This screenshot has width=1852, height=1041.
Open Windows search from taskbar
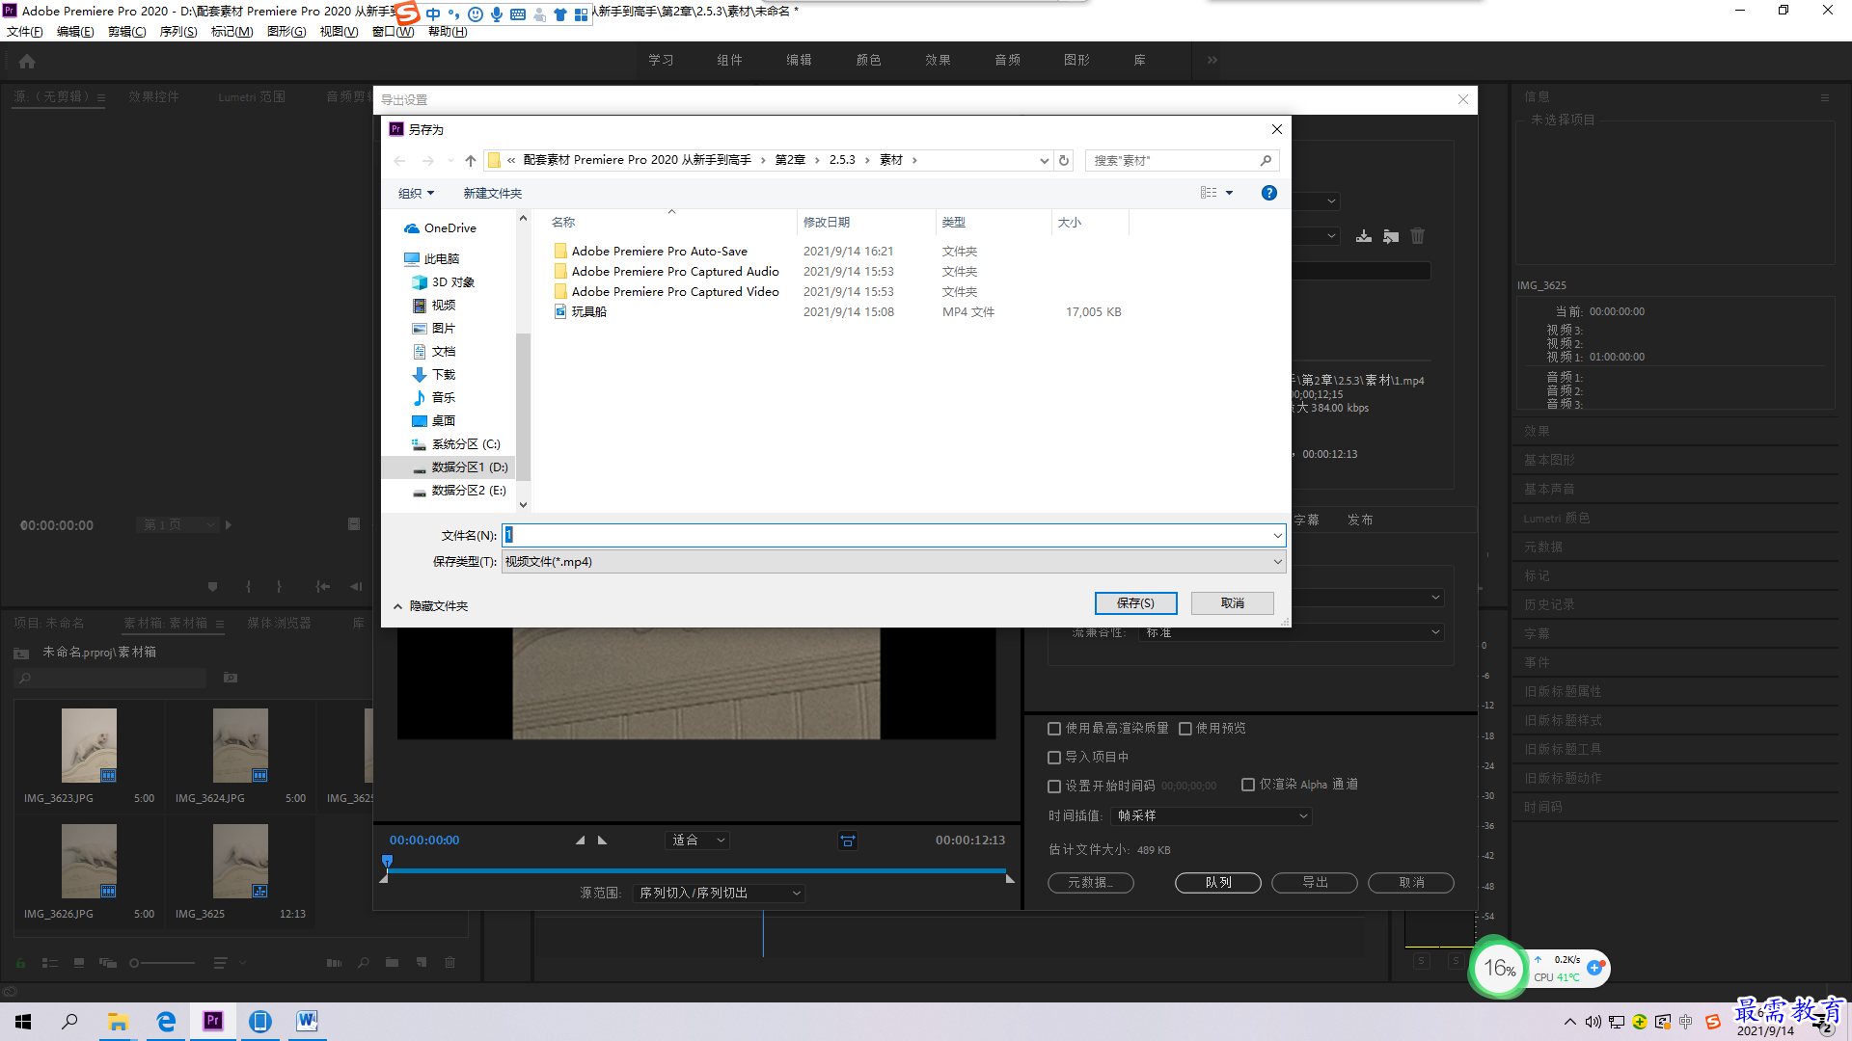69,1022
